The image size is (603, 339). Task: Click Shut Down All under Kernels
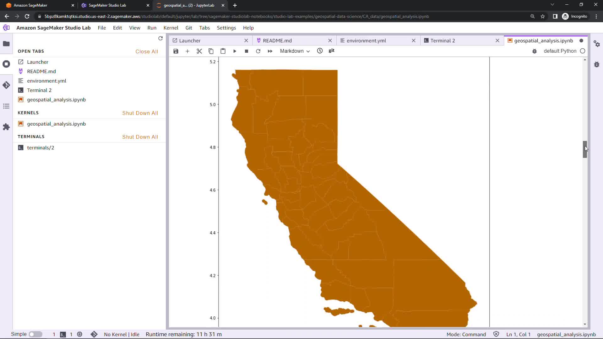(x=140, y=113)
